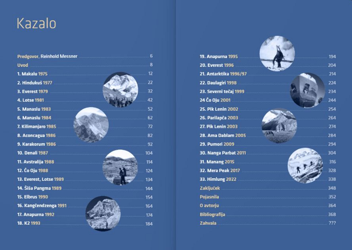Click the circular mountain photo beside Everest 1979
Viewport: 352px width, 250px height.
click(x=120, y=90)
